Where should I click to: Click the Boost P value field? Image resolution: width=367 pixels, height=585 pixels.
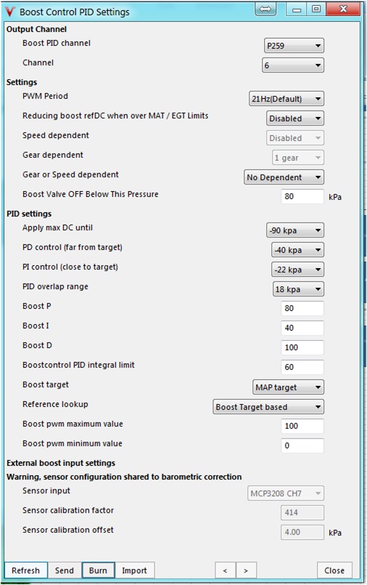click(x=302, y=308)
